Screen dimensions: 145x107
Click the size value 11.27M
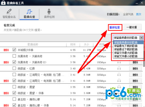point(87,50)
